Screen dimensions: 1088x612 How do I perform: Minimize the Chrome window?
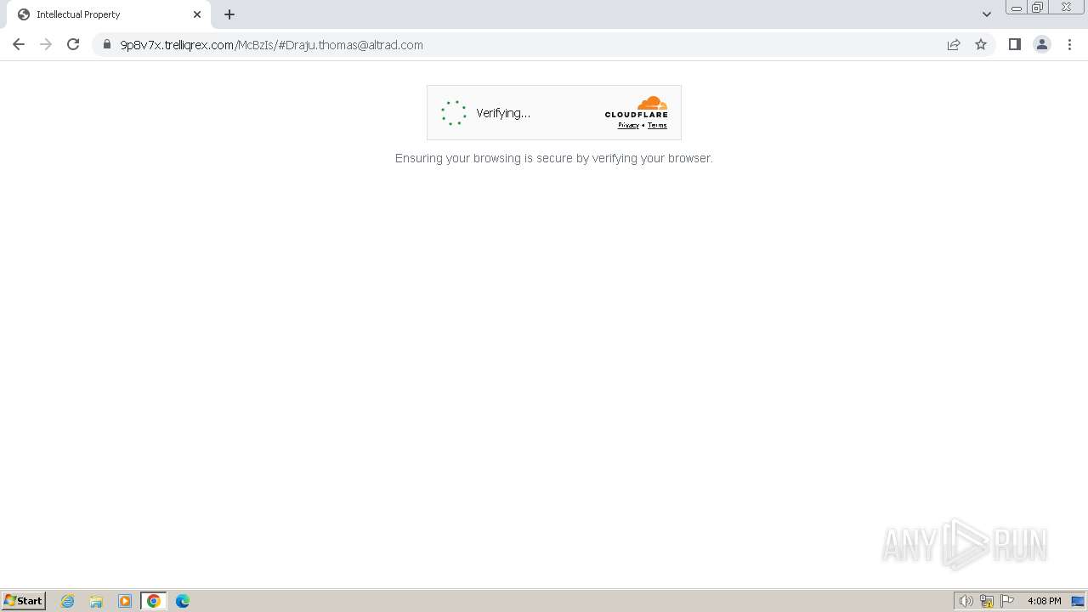coord(1017,8)
